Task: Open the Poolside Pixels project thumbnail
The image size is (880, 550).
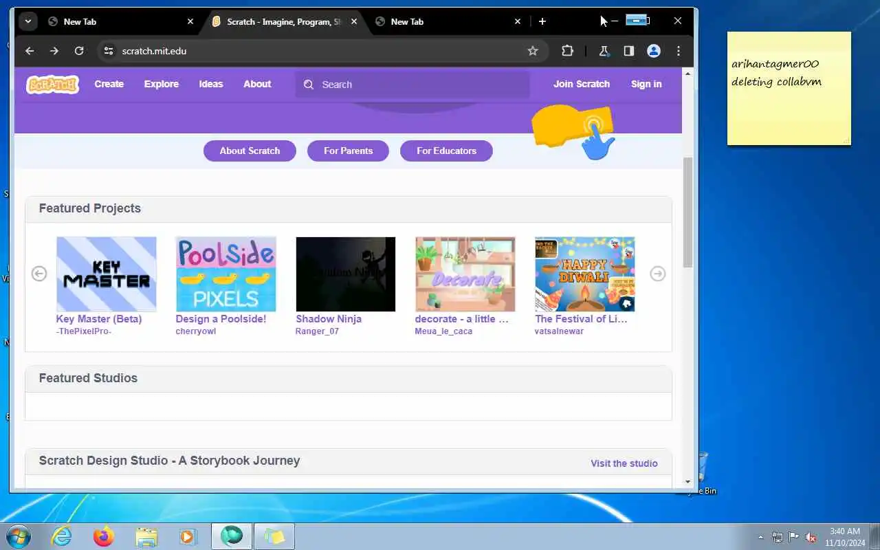Action: 226,274
